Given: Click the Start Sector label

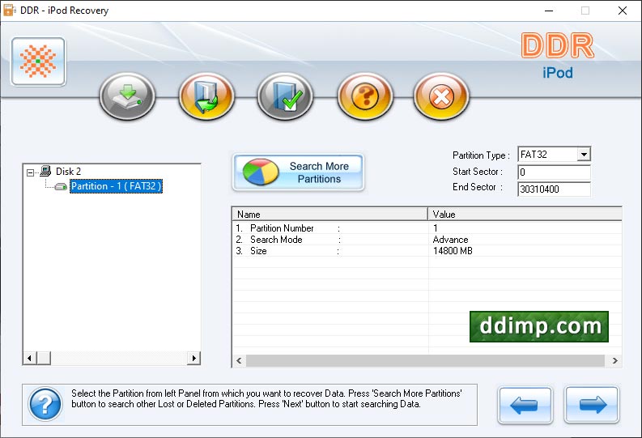Looking at the screenshot, I should pyautogui.click(x=478, y=172).
